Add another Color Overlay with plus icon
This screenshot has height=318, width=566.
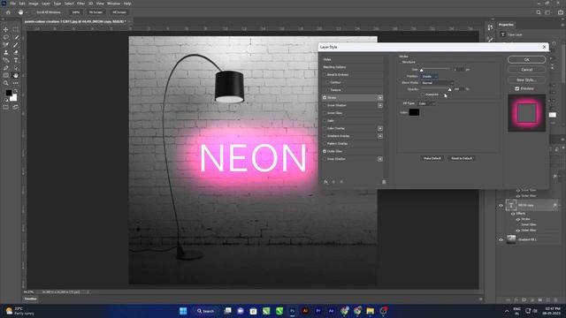380,128
